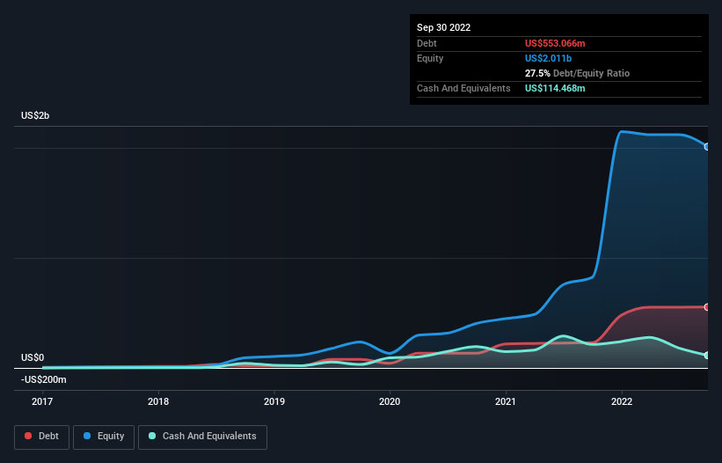This screenshot has width=722, height=463.
Task: Click the 2018 x-axis label
Action: pos(158,401)
